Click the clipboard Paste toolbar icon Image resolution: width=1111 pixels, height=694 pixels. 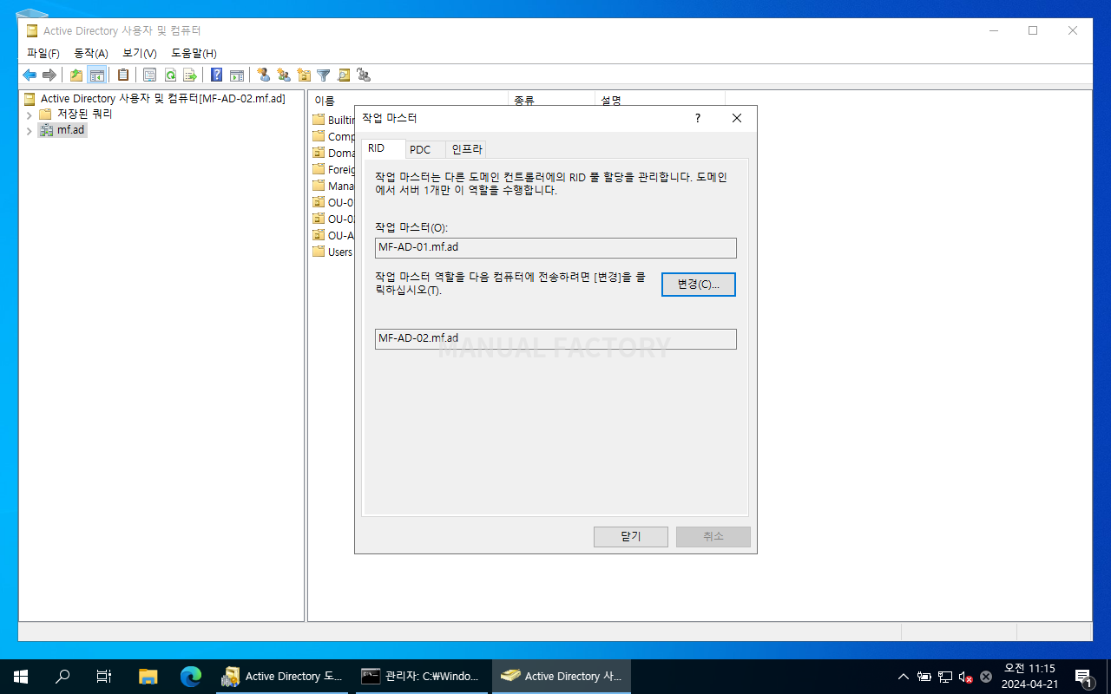(123, 75)
